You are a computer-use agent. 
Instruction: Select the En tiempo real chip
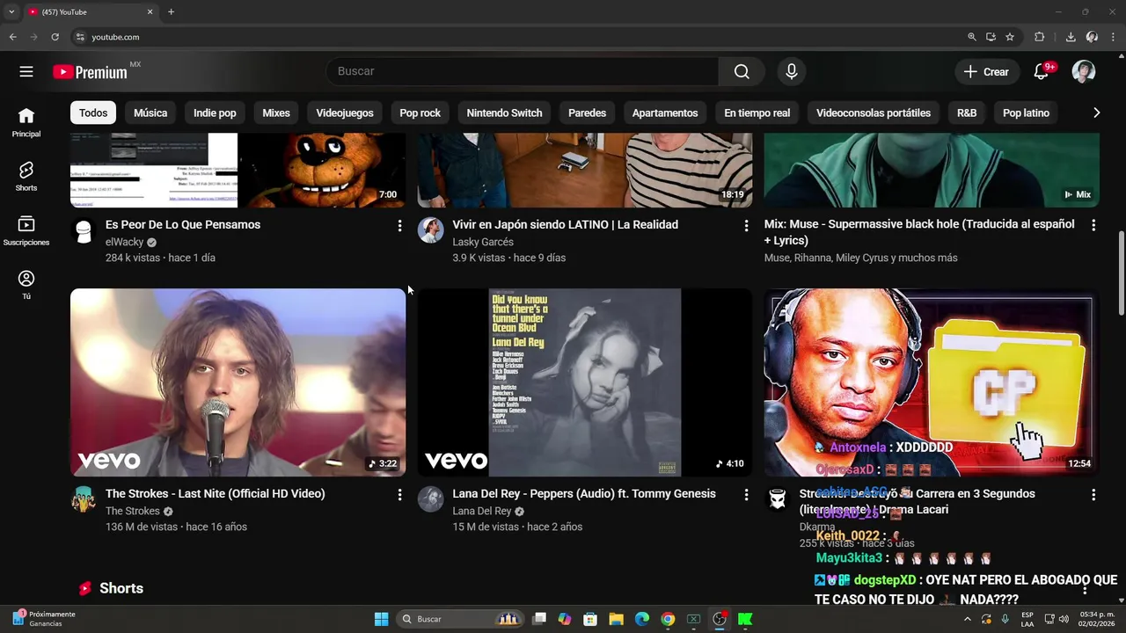[757, 113]
